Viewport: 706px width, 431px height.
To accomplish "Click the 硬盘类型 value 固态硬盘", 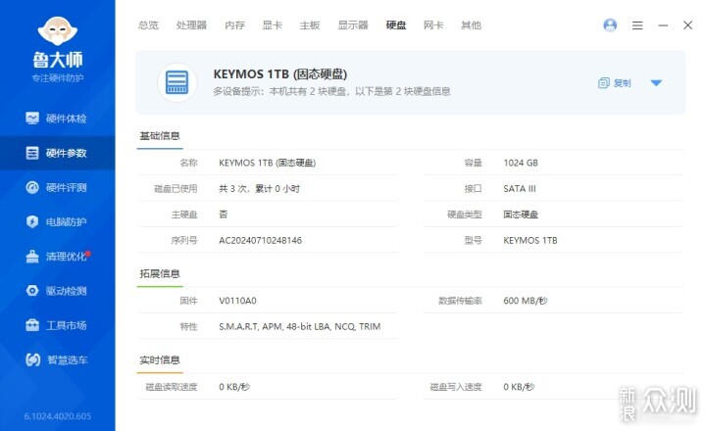I will [x=521, y=215].
